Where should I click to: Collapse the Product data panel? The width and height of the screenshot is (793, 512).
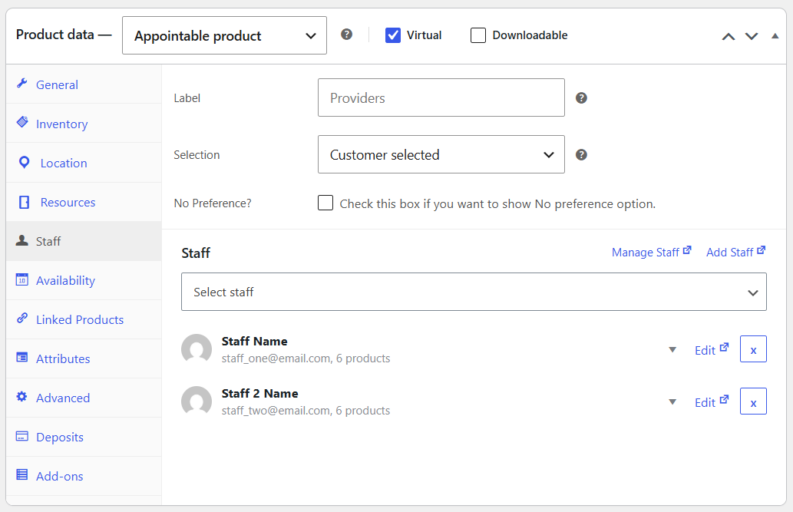775,36
